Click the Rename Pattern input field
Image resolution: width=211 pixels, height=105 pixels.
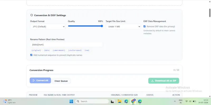[67, 45]
